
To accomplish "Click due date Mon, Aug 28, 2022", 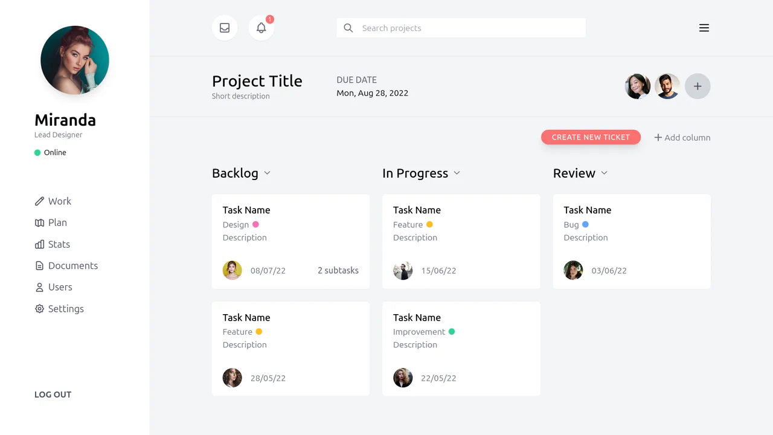I will point(373,93).
